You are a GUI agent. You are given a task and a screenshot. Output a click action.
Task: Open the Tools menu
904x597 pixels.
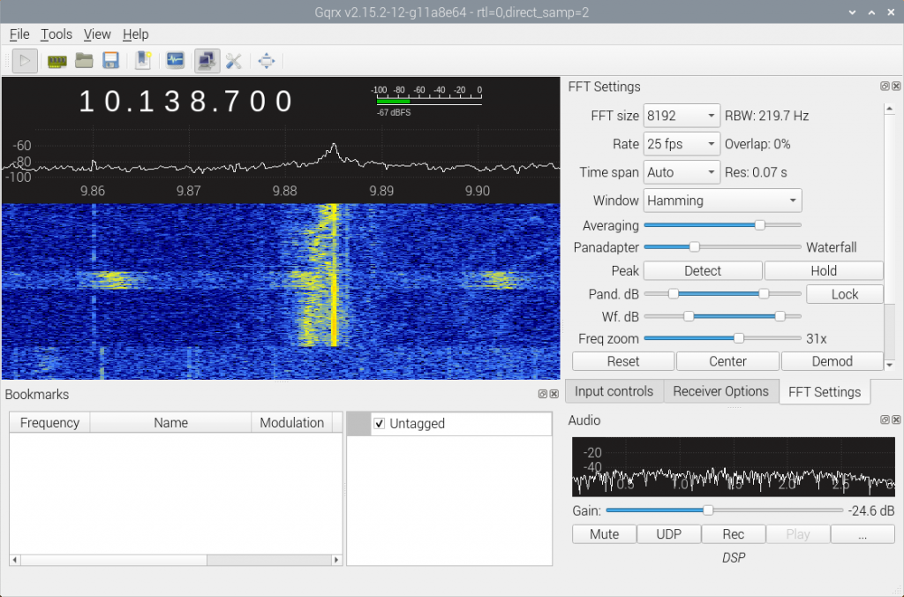[x=56, y=34]
